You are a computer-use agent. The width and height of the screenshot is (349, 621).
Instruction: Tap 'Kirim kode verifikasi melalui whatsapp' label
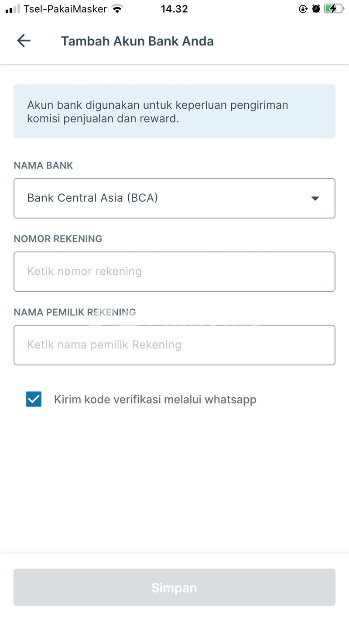pos(155,399)
